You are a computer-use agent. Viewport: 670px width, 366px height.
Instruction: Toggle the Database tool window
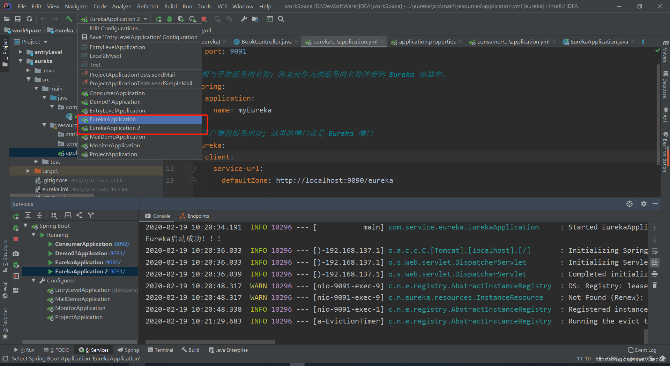665,84
